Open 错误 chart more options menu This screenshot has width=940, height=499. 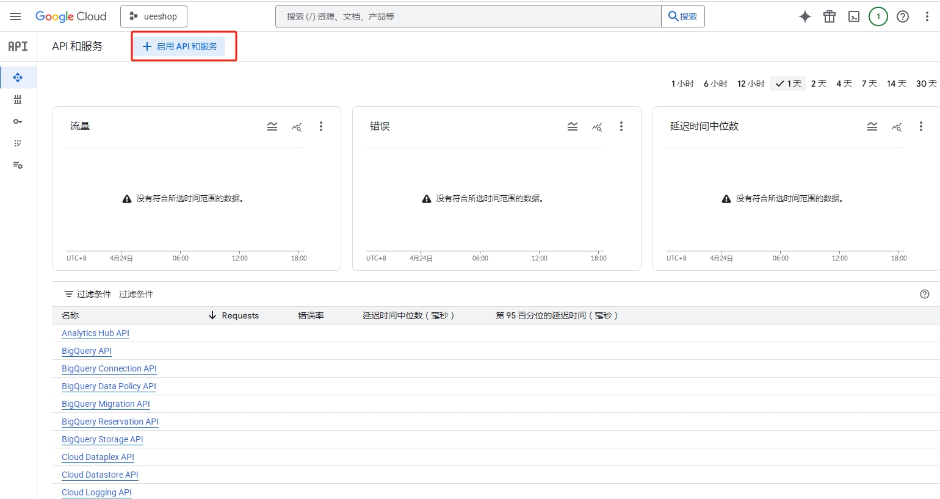pos(621,126)
